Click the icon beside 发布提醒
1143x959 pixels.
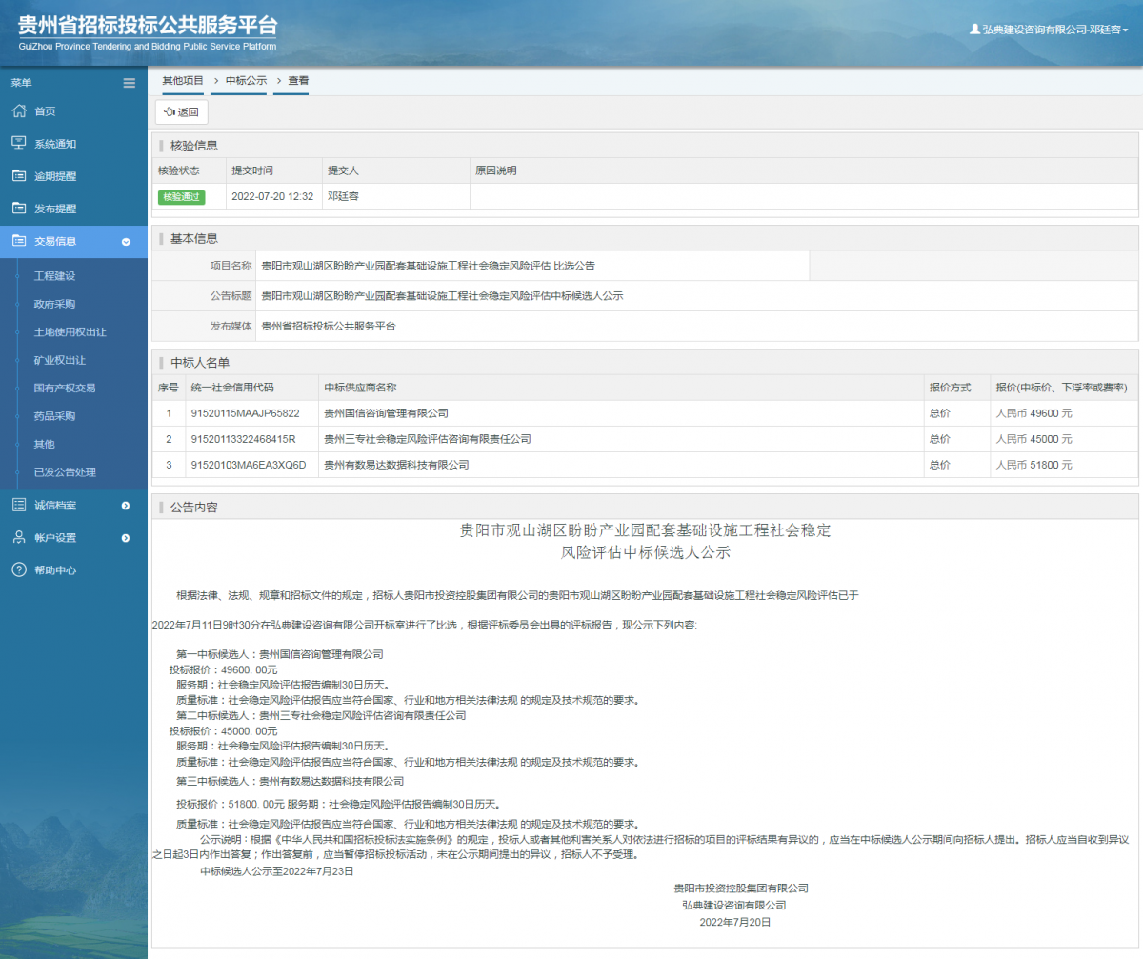(19, 209)
